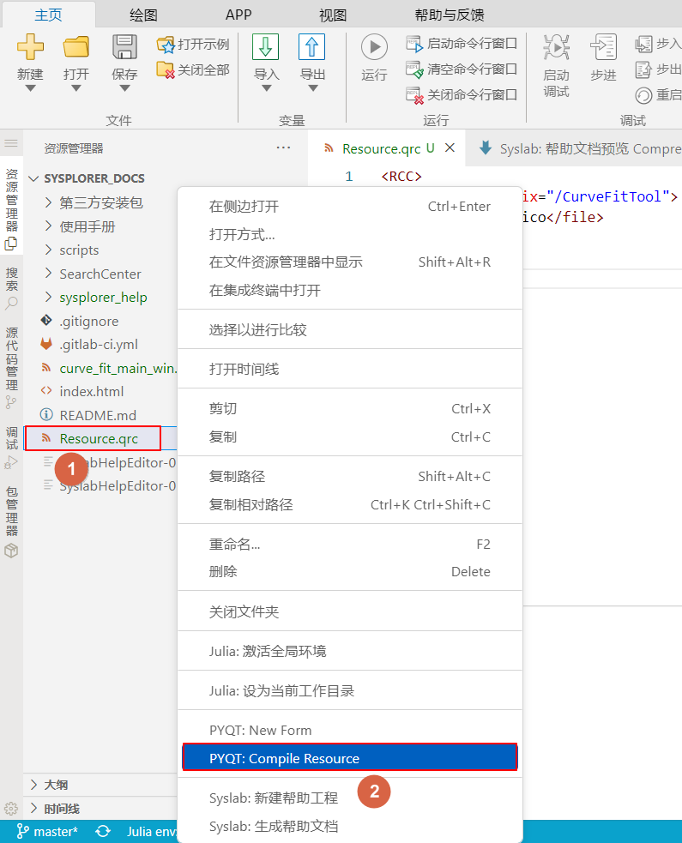Click the Step (步进) icon
The width and height of the screenshot is (682, 843).
(x=603, y=47)
